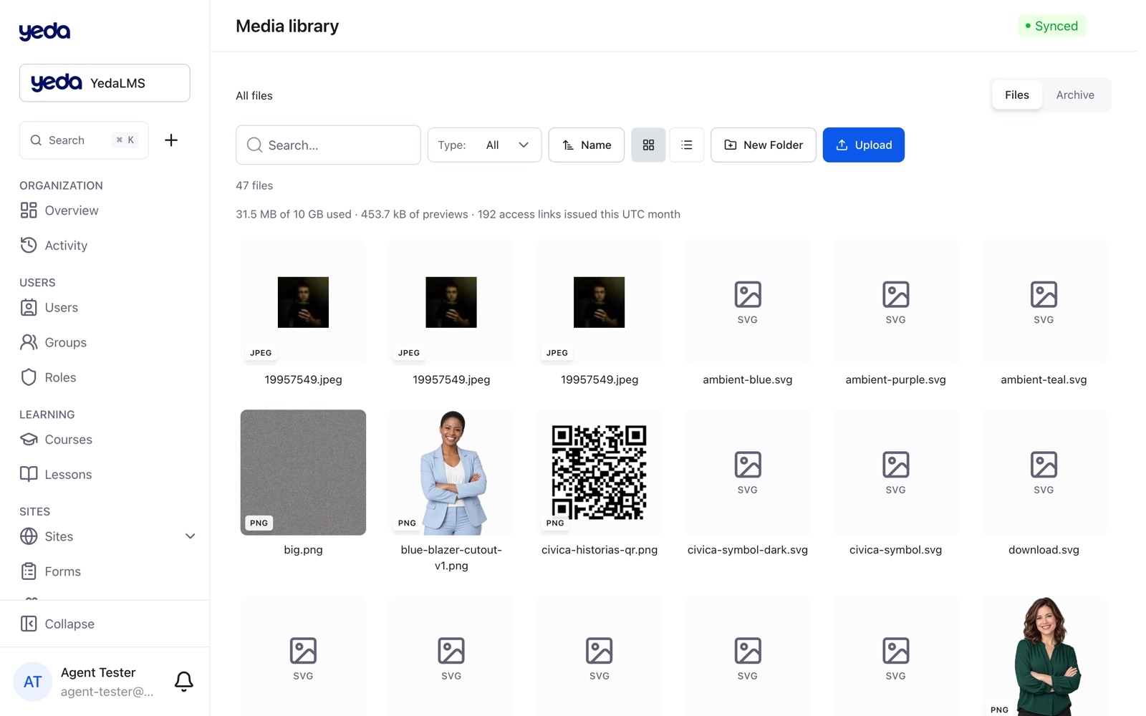Open Roles via the shield icon

tap(29, 377)
